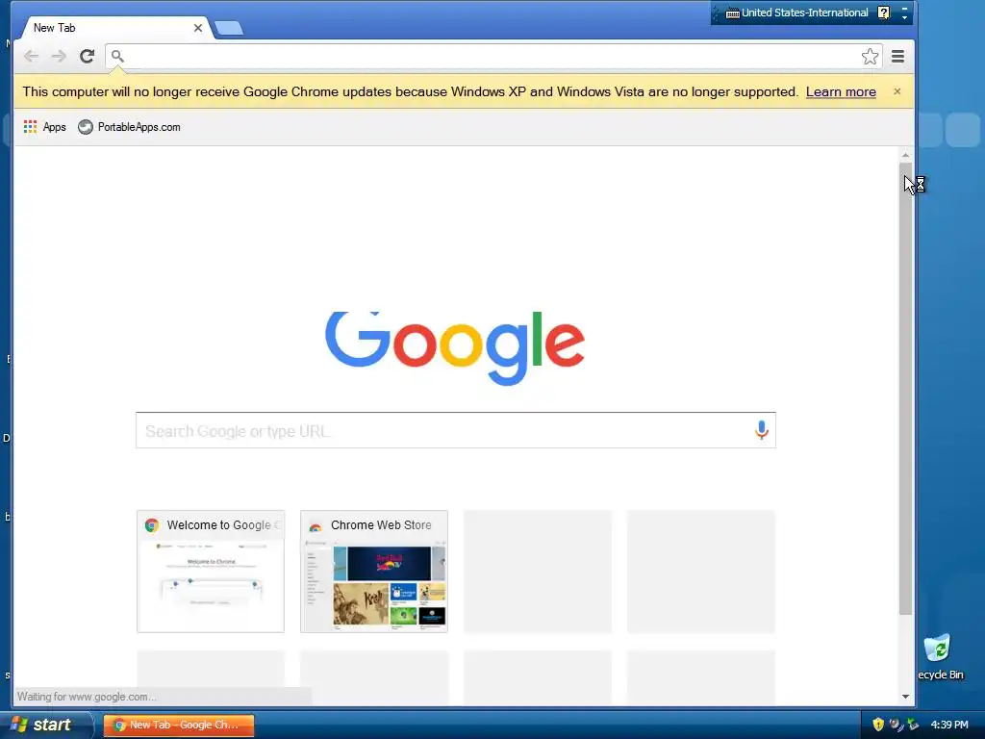Open the language bar options arrow
Screen dimensions: 985x739
coord(904,17)
